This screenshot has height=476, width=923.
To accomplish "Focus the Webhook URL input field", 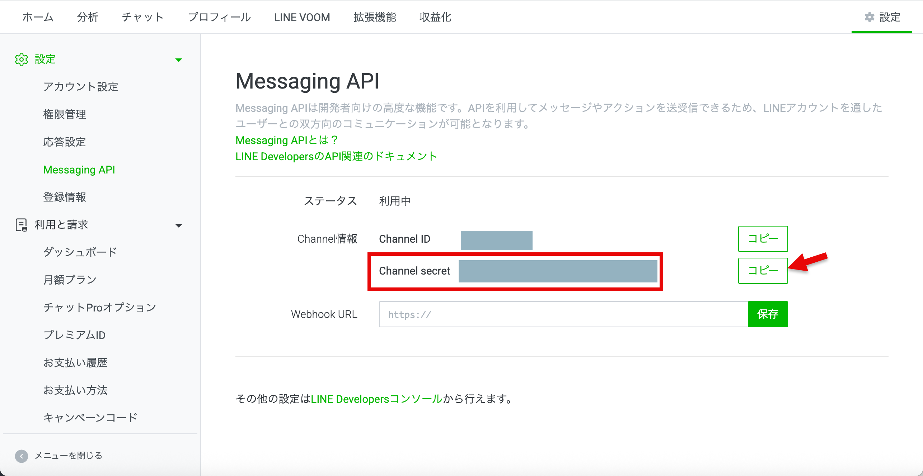I will click(x=563, y=314).
